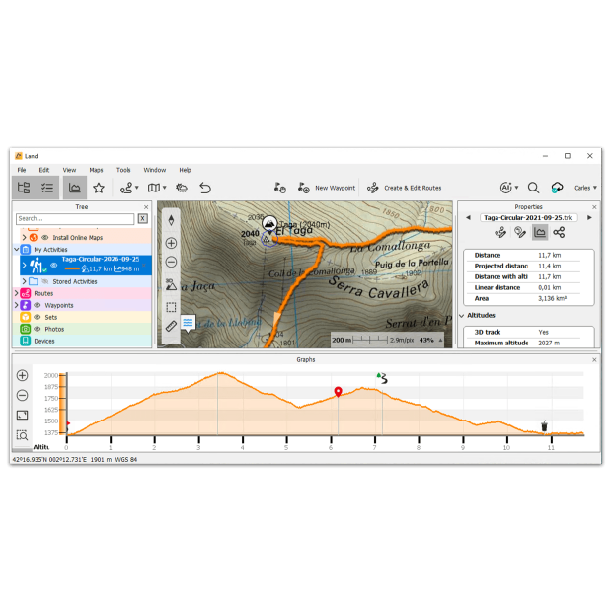612x612 pixels.
Task: Click the undo arrow icon
Action: (205, 188)
